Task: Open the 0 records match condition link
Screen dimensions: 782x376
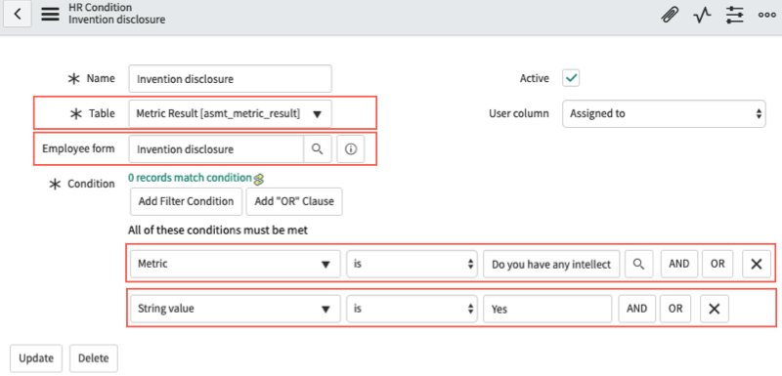Action: point(190,178)
